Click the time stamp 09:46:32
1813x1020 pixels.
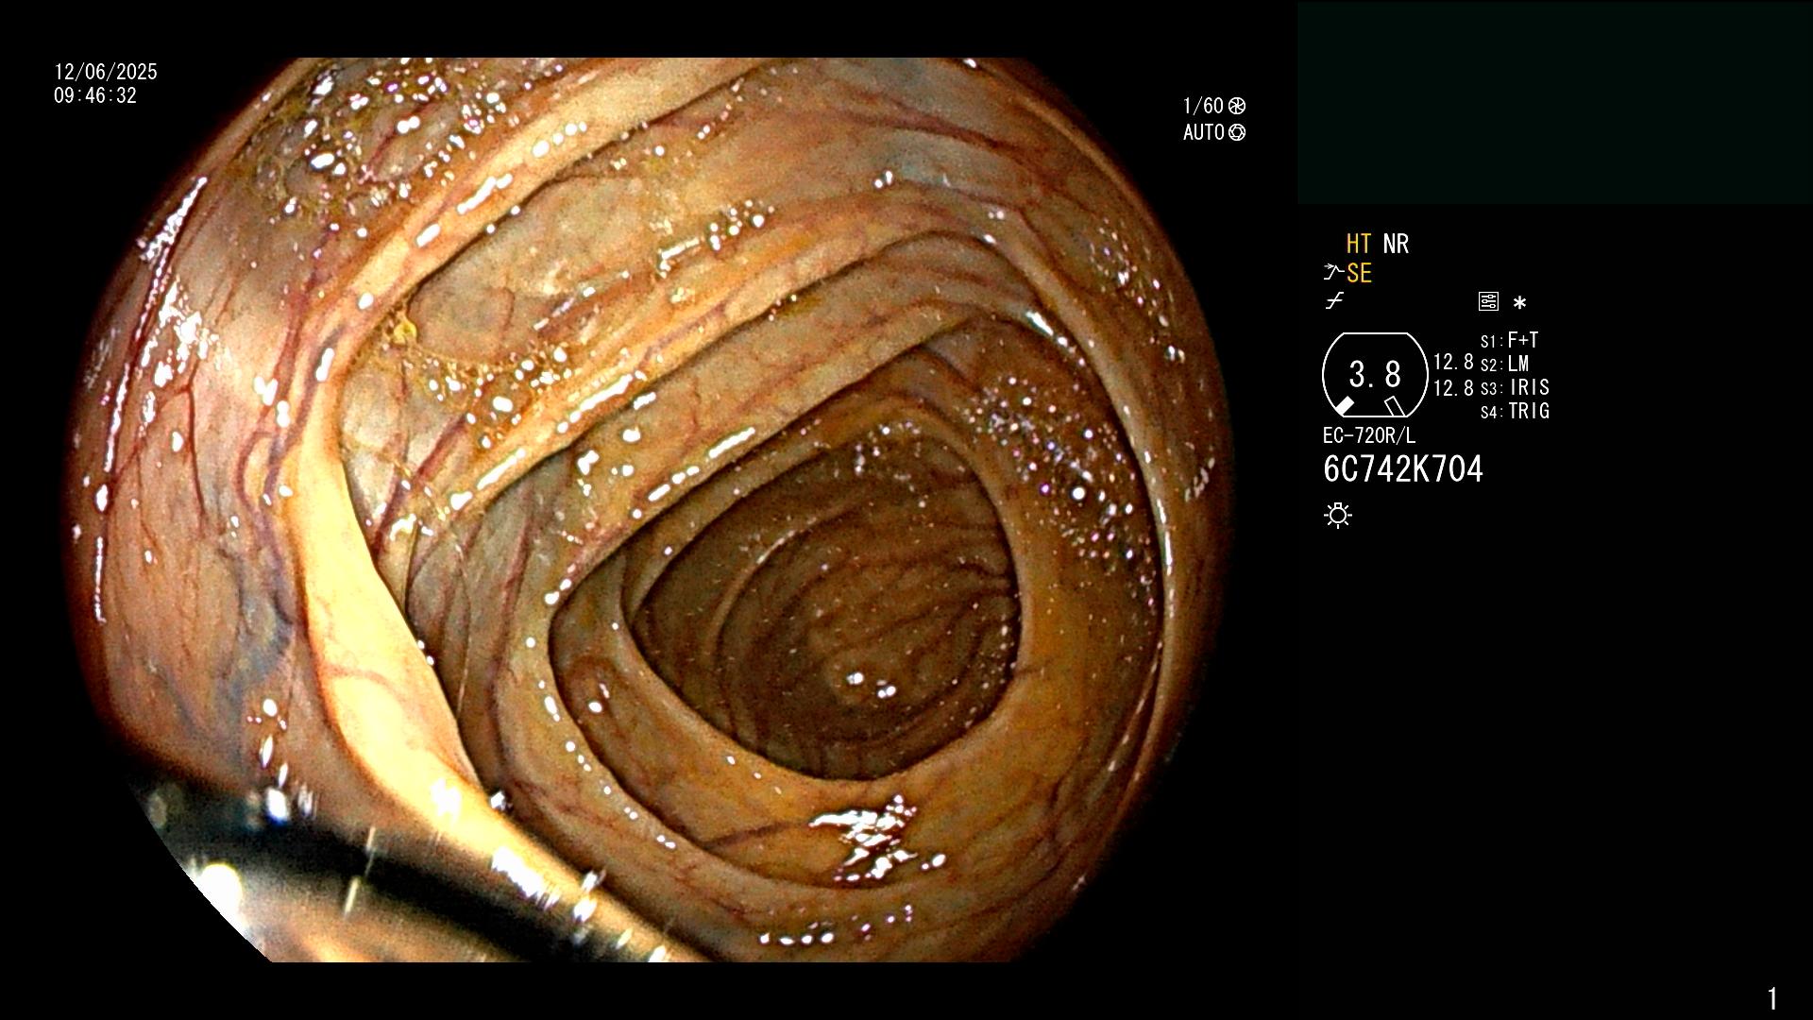click(x=95, y=96)
